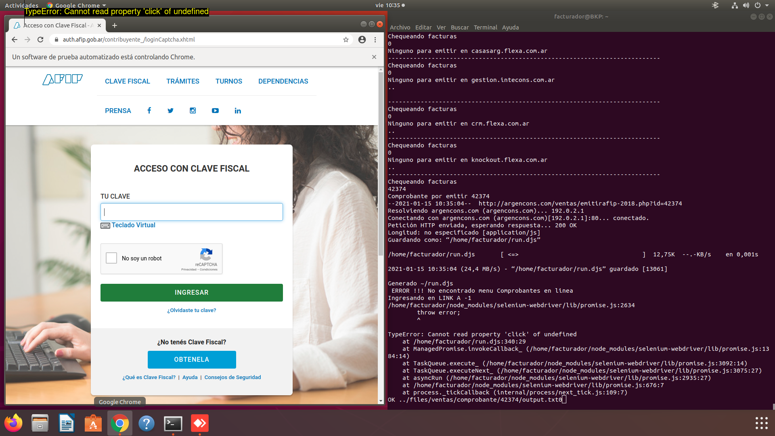775x436 pixels.
Task: Open the ¿Olvidaste tu clave? link
Action: [x=192, y=310]
